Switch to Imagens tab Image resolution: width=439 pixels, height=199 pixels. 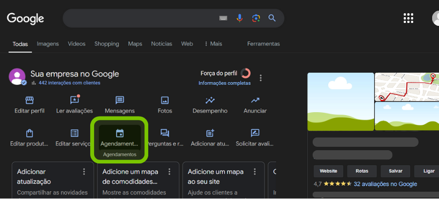click(48, 44)
